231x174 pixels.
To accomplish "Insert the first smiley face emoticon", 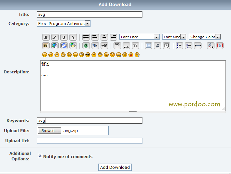I will tap(44, 55).
